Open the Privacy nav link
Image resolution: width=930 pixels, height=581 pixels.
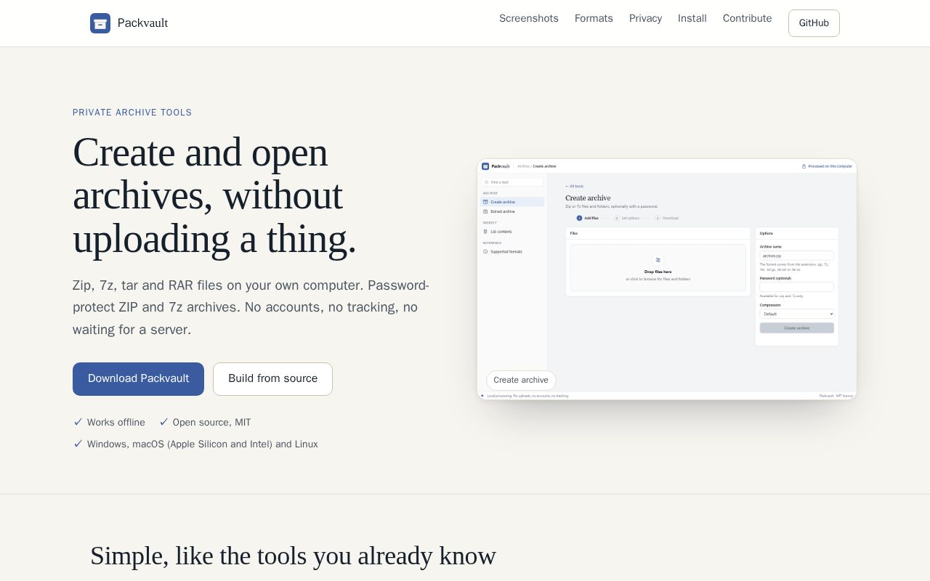645,18
